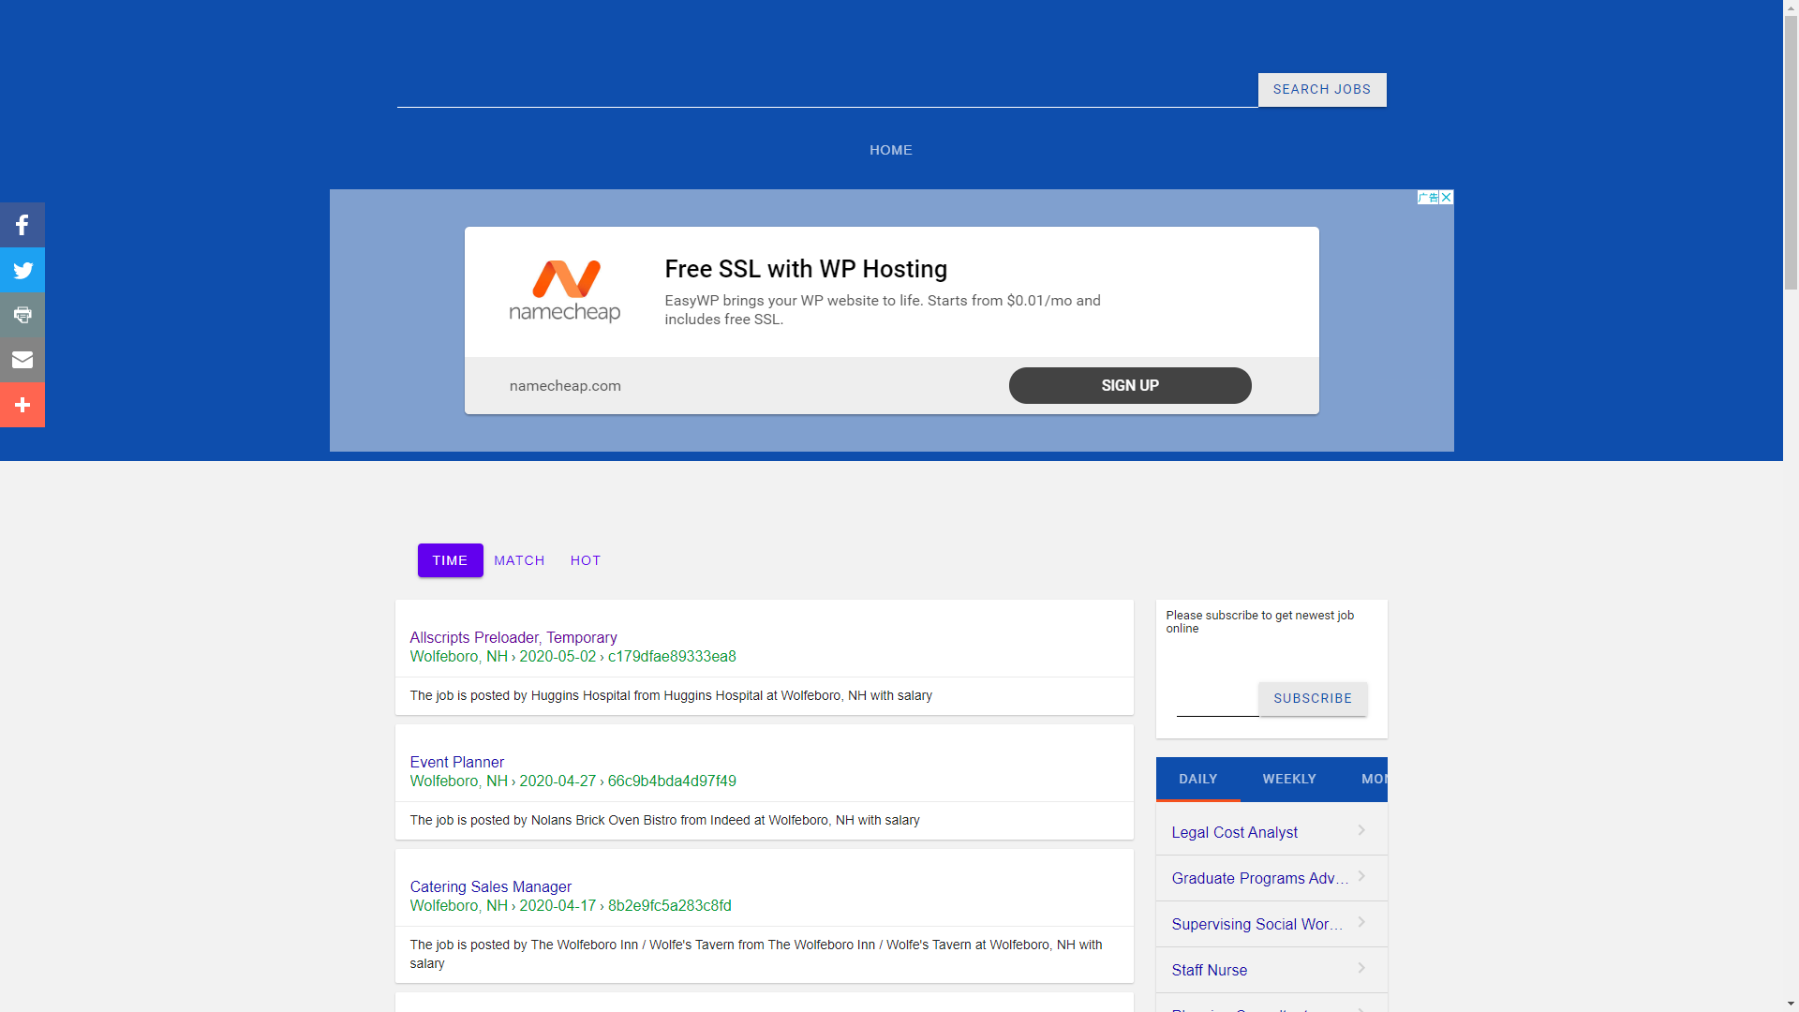The width and height of the screenshot is (1799, 1012).
Task: Click the Namecheap logo in the ad
Action: coord(564,290)
